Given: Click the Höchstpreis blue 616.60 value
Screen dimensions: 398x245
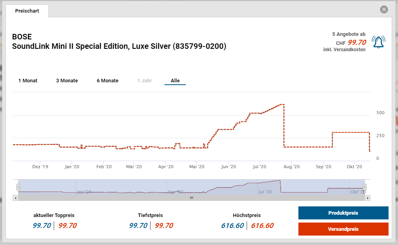Looking at the screenshot, I should click(232, 226).
